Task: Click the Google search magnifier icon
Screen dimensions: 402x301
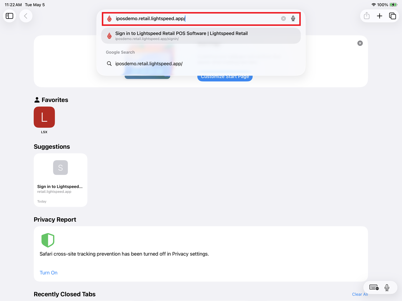Action: point(109,63)
